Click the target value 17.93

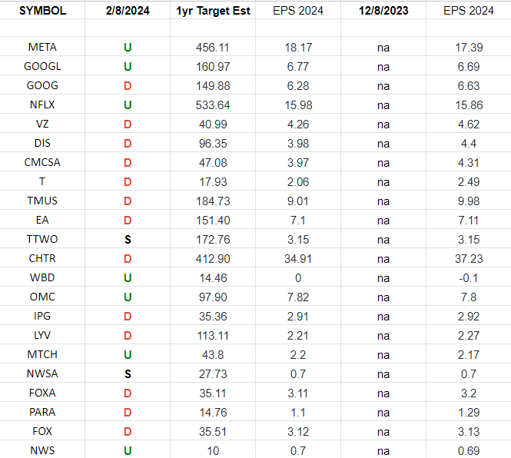213,182
